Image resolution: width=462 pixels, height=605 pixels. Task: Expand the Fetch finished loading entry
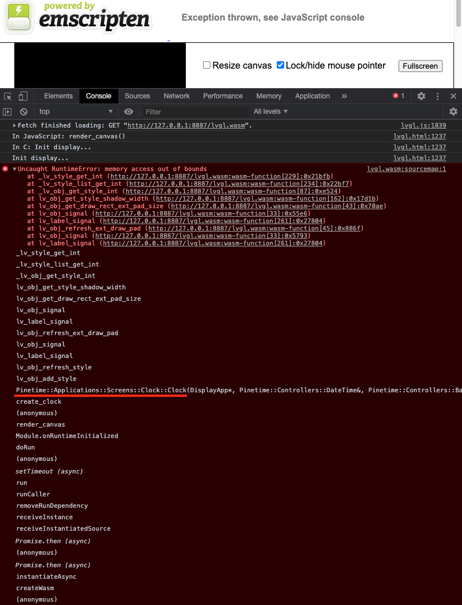(x=14, y=125)
